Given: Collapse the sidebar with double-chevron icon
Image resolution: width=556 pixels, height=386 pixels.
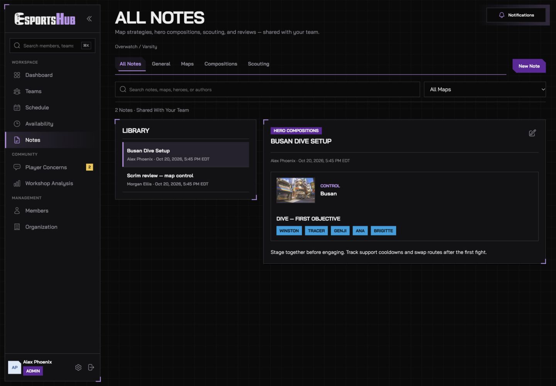Looking at the screenshot, I should [89, 19].
